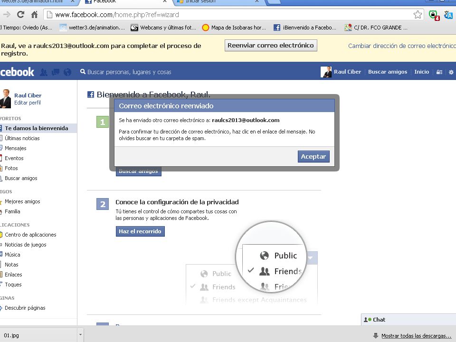The height and width of the screenshot is (342, 456).
Task: Click the Conoce la configuración de la privacidad heading
Action: (x=177, y=202)
